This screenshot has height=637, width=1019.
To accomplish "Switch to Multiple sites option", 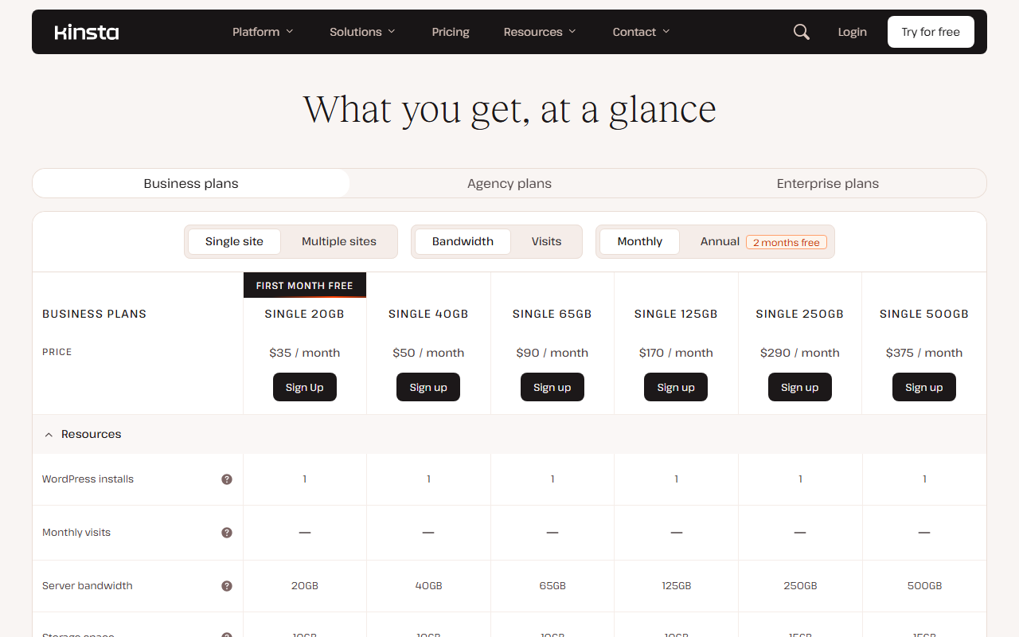I will [x=339, y=241].
